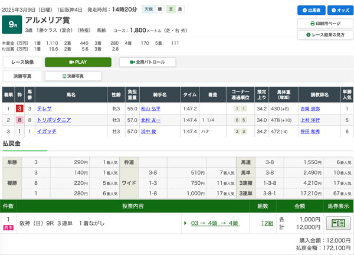
Task: Play the race video
Action: pyautogui.click(x=78, y=62)
